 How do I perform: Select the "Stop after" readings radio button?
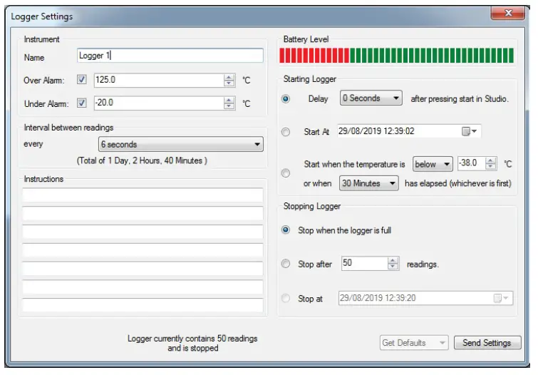pyautogui.click(x=286, y=264)
